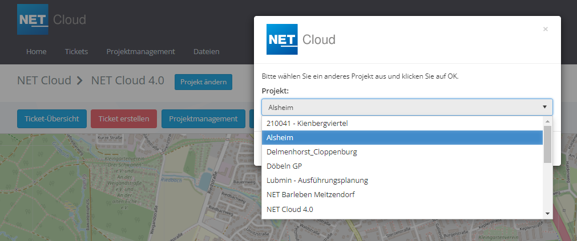This screenshot has height=241, width=577.
Task: Select highlighted Alsheim option in list
Action: tap(402, 138)
